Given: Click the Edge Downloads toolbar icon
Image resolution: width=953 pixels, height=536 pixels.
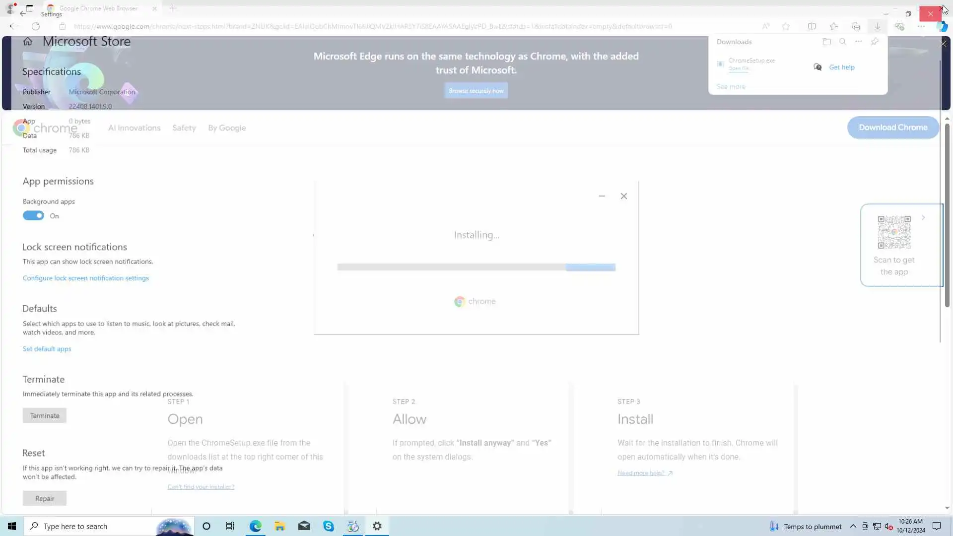Looking at the screenshot, I should pos(877,26).
